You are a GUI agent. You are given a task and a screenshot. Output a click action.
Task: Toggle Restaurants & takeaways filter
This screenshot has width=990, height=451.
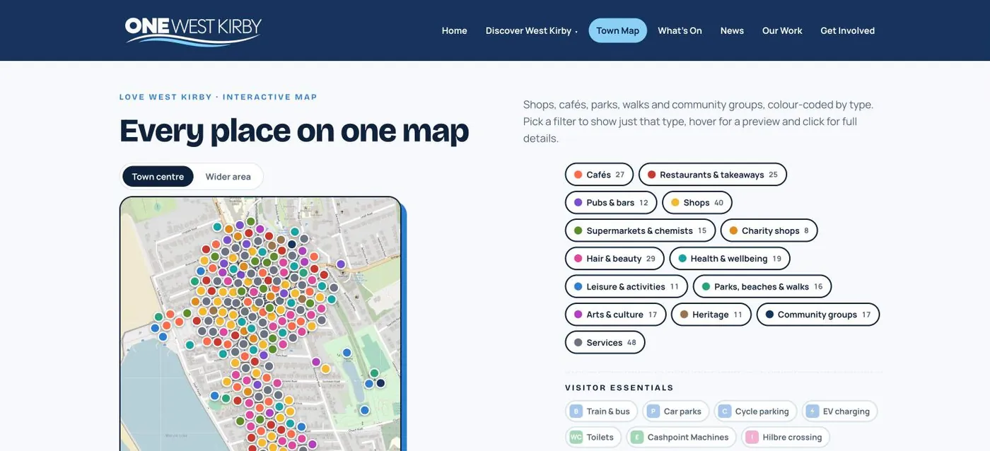[x=712, y=175]
